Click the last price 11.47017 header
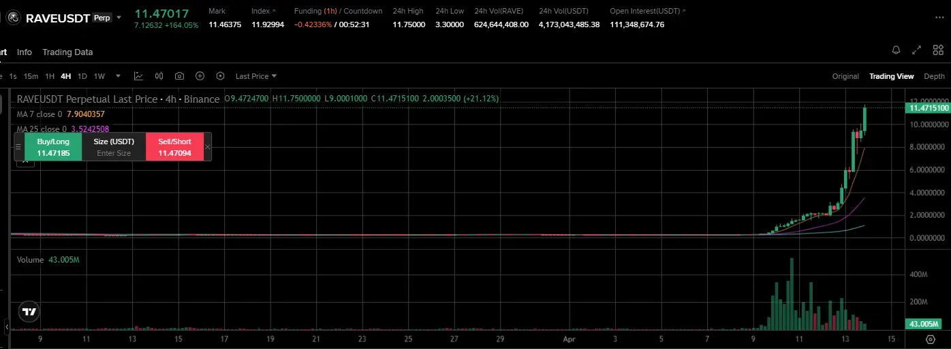 coord(161,12)
